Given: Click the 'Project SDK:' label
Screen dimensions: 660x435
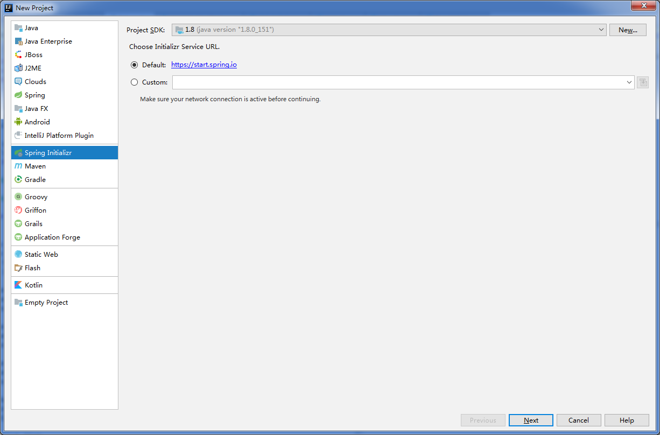Looking at the screenshot, I should (146, 30).
